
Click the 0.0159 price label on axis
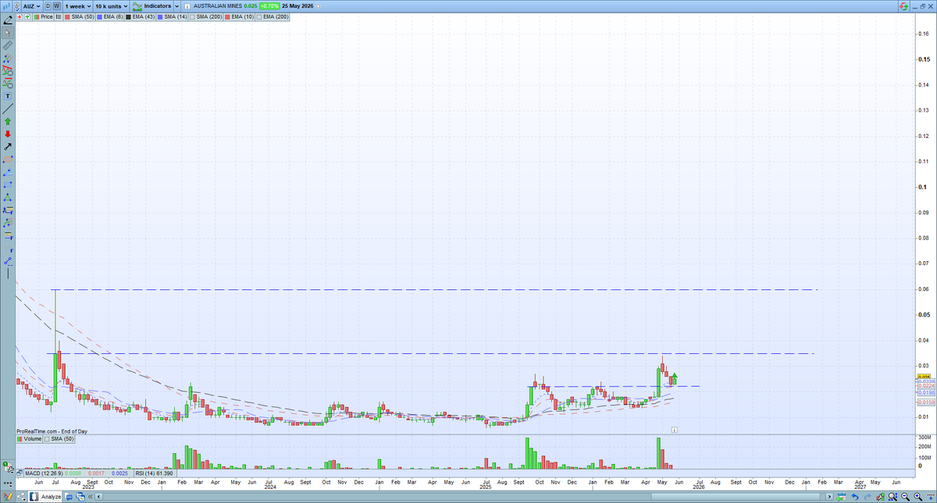(x=926, y=403)
